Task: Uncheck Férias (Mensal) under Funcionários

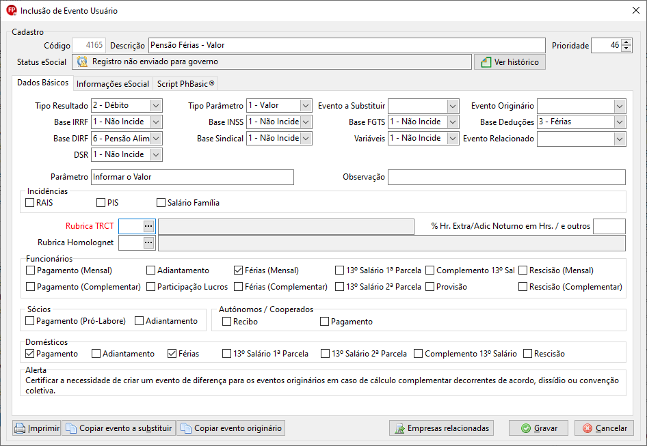Action: coord(239,270)
